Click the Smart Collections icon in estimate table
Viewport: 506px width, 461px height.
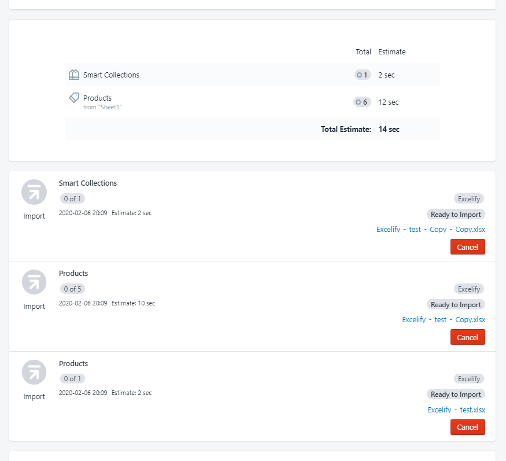(x=74, y=75)
